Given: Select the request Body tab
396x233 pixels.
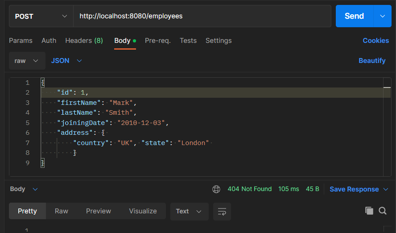Looking at the screenshot, I should 125,41.
